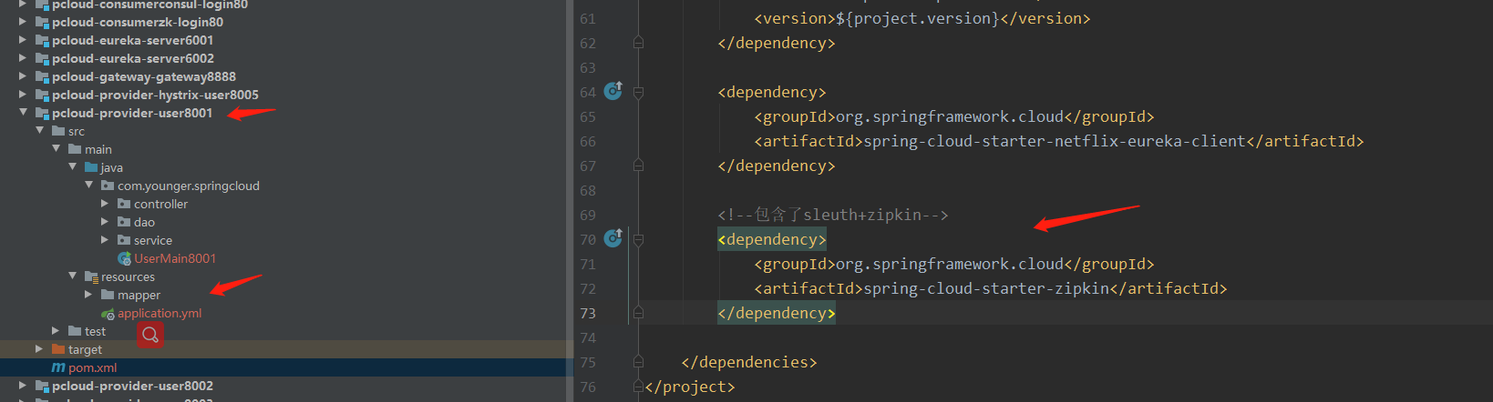Select pom.xml in project tree
The width and height of the screenshot is (1493, 402).
tap(93, 367)
